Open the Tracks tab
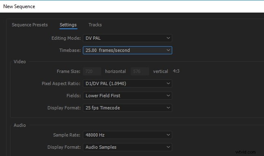This screenshot has height=156, width=264. [x=95, y=25]
